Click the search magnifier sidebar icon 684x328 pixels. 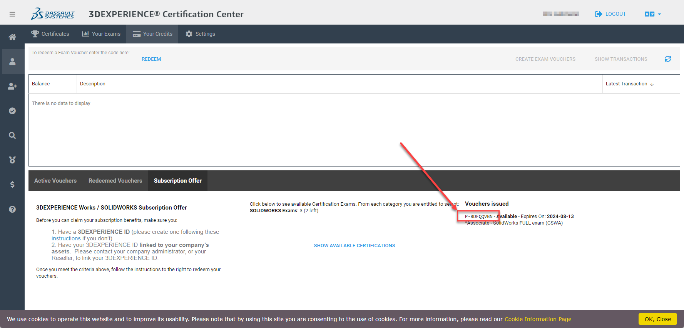pyautogui.click(x=12, y=135)
